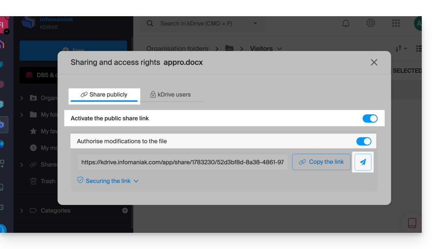Expand My folder in the sidebar
438x249 pixels.
[21, 115]
